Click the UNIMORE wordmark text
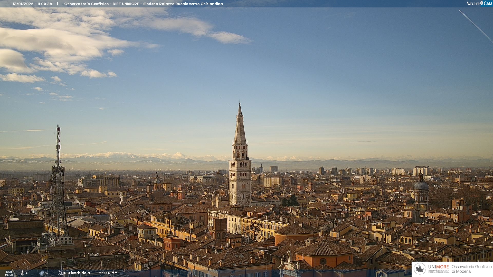 (x=438, y=267)
